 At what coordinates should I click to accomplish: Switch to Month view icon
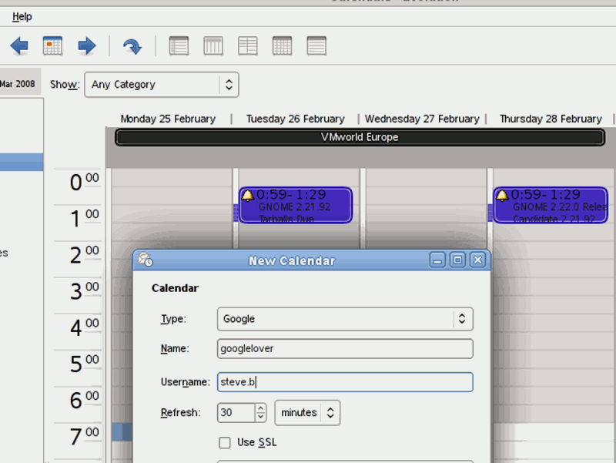click(x=282, y=45)
